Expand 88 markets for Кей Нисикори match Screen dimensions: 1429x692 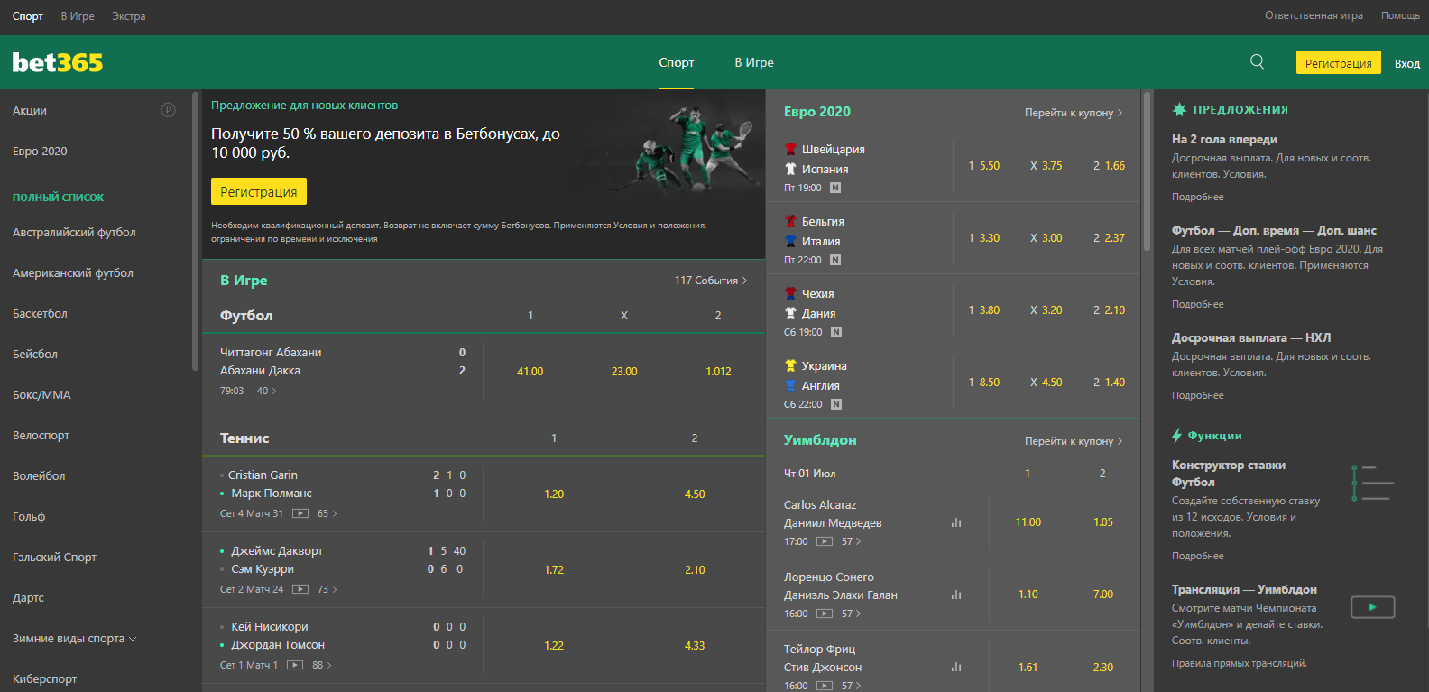pos(322,665)
